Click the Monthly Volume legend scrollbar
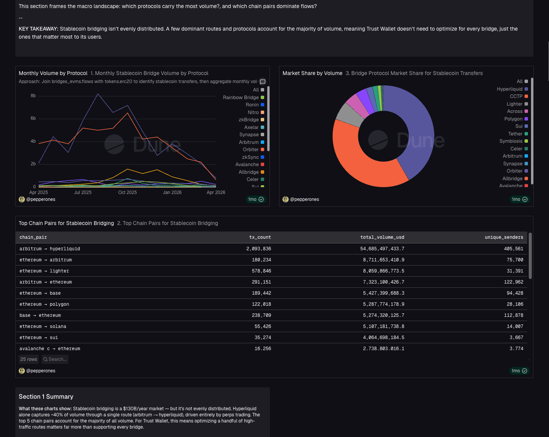The height and width of the screenshot is (437, 549). [x=268, y=119]
